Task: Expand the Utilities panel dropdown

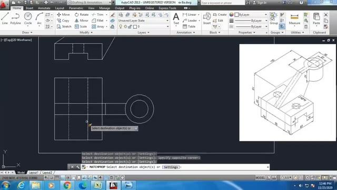Action: coord(298,32)
